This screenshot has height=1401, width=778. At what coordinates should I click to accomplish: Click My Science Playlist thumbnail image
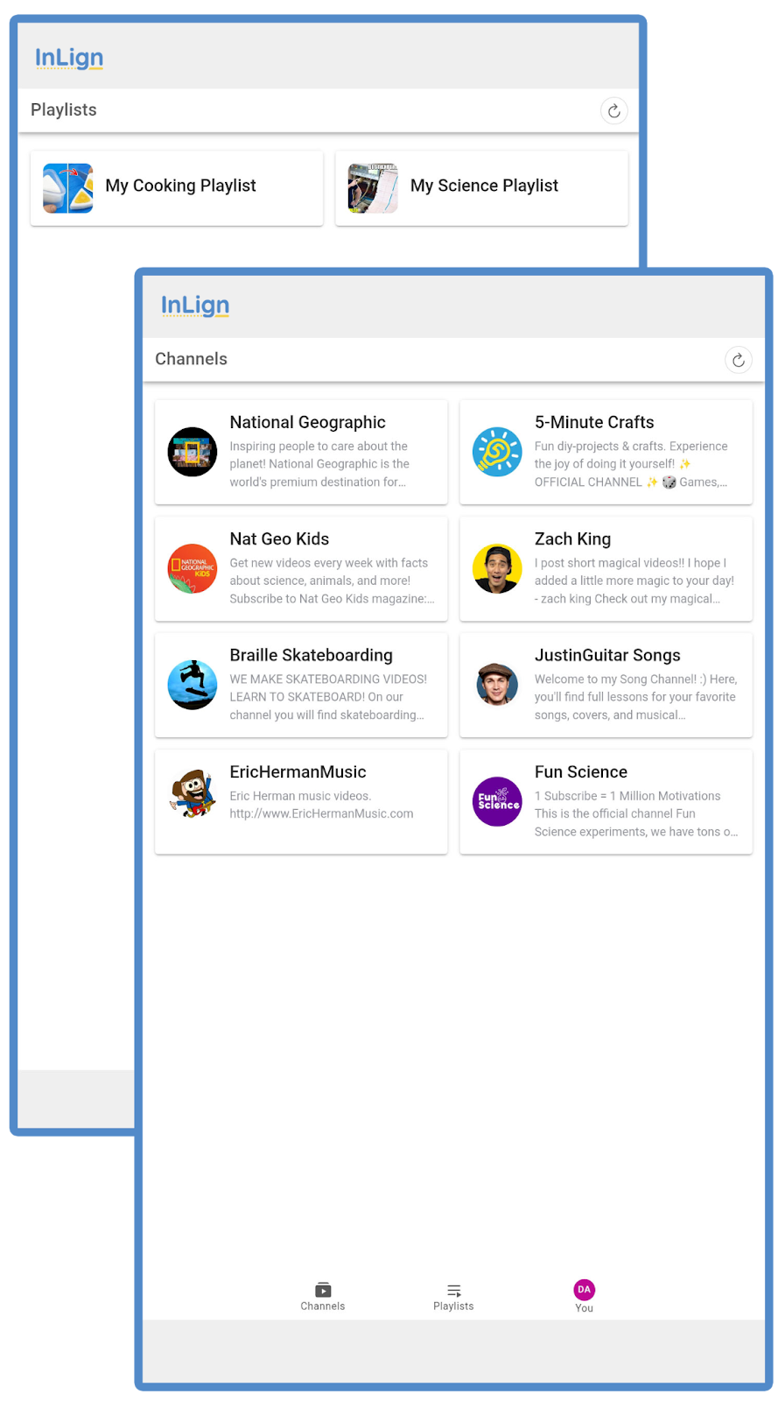click(x=373, y=188)
